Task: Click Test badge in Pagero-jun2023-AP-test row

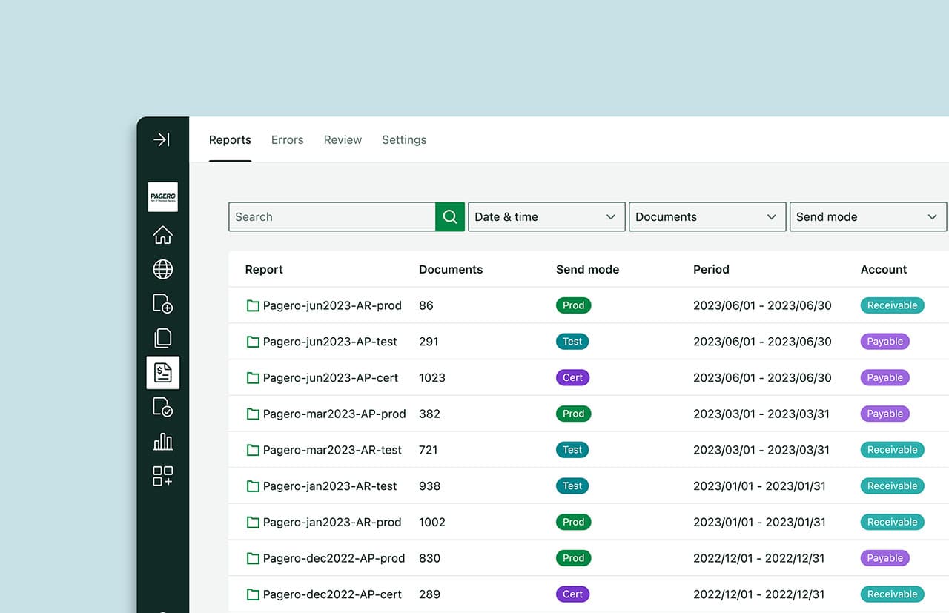Action: click(572, 342)
